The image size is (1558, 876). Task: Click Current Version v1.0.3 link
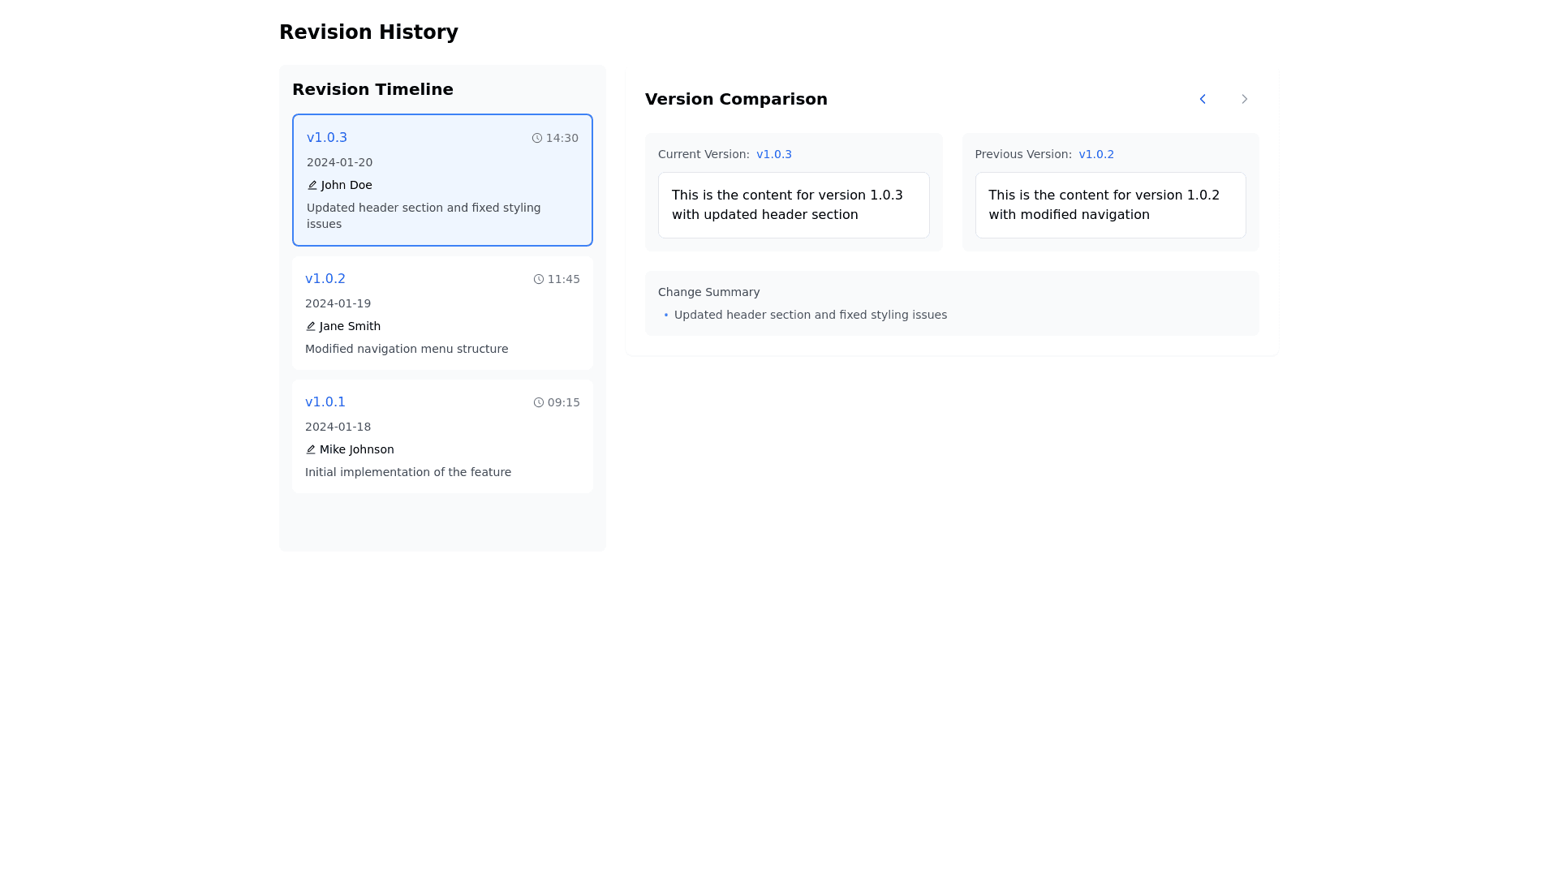773,154
